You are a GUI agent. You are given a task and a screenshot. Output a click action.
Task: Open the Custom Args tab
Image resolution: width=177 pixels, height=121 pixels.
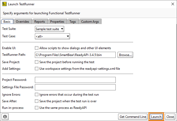(90, 22)
